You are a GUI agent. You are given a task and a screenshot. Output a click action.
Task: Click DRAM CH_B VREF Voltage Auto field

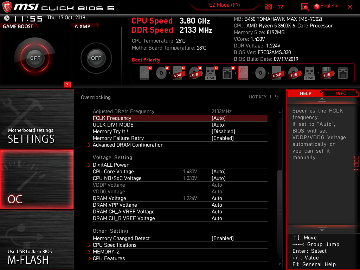217,218
